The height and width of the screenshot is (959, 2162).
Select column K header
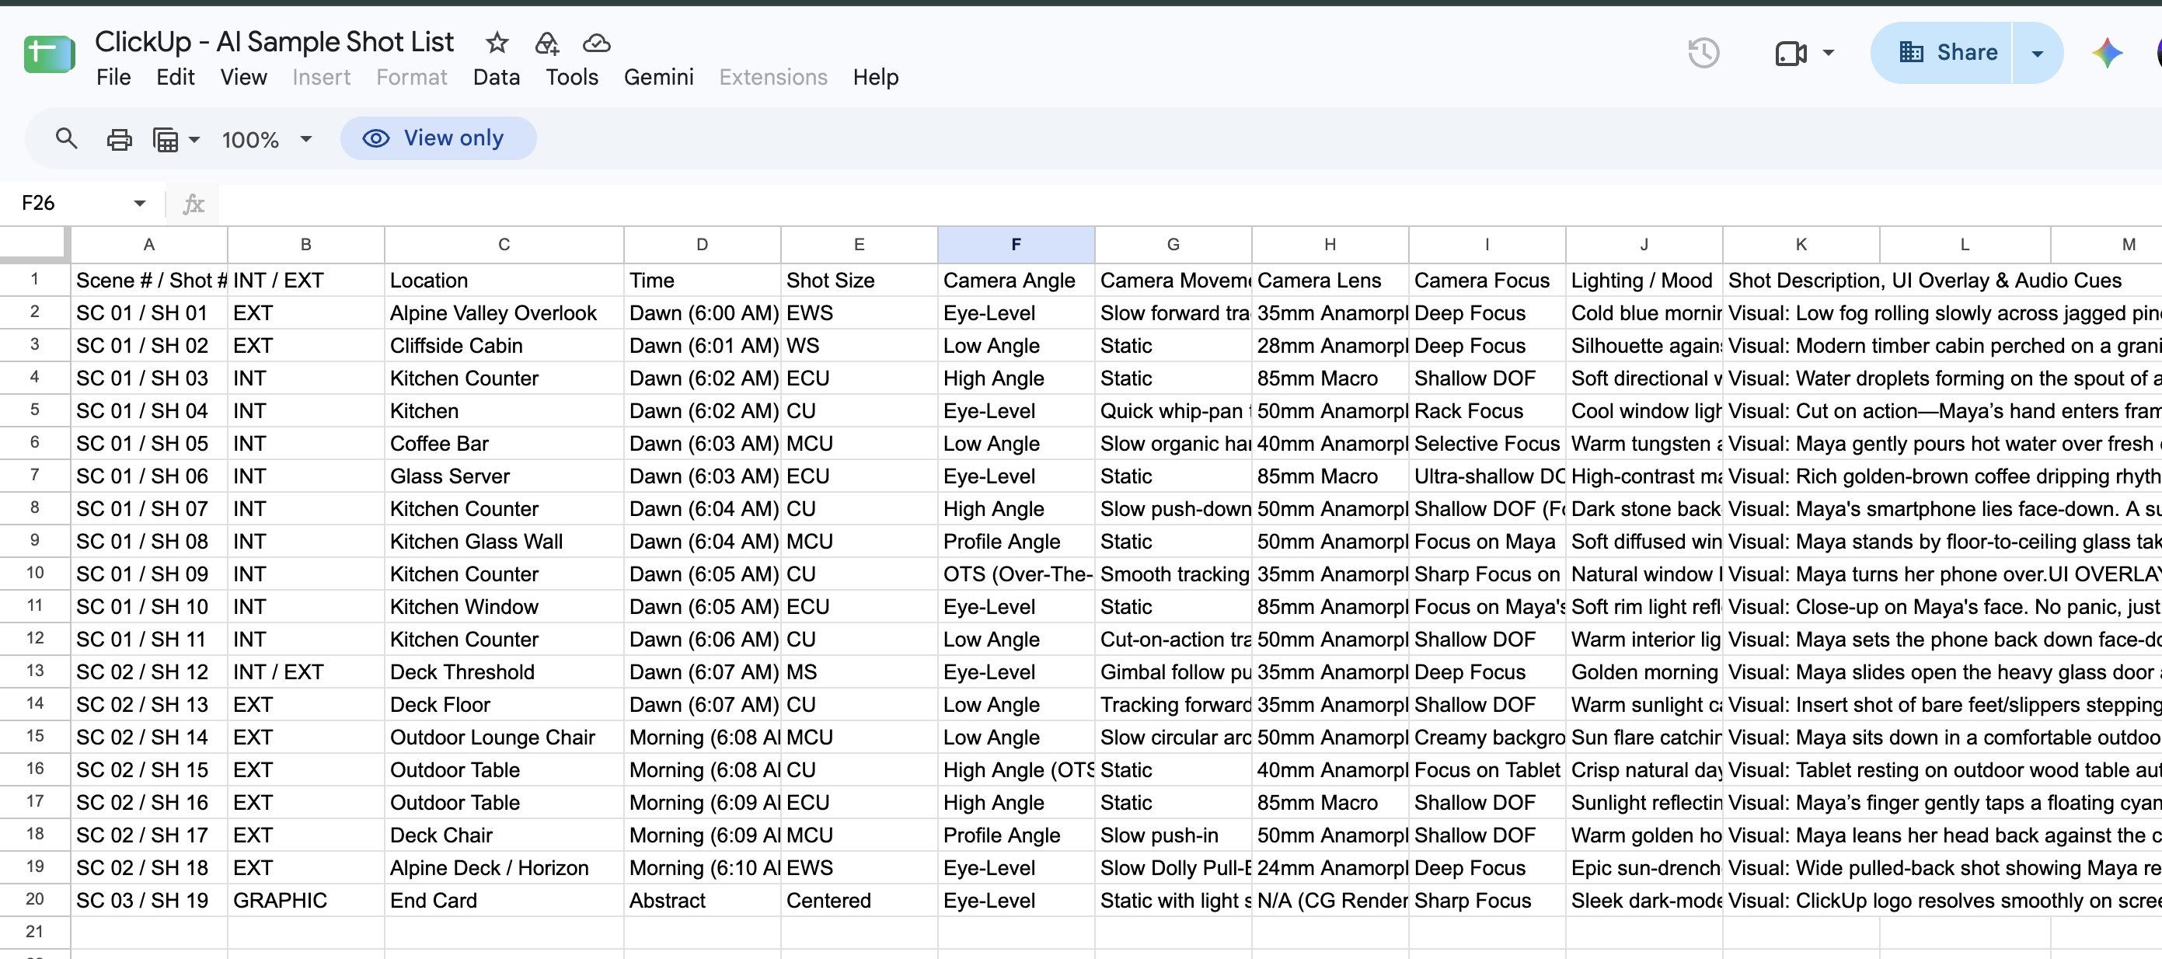pos(1801,244)
